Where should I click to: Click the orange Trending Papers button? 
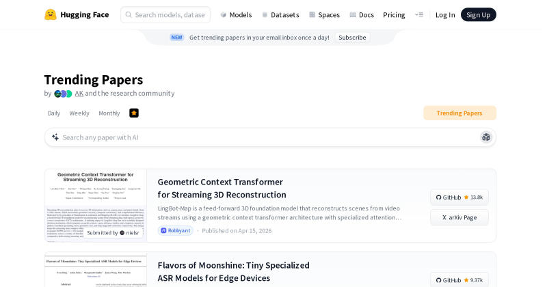point(459,113)
